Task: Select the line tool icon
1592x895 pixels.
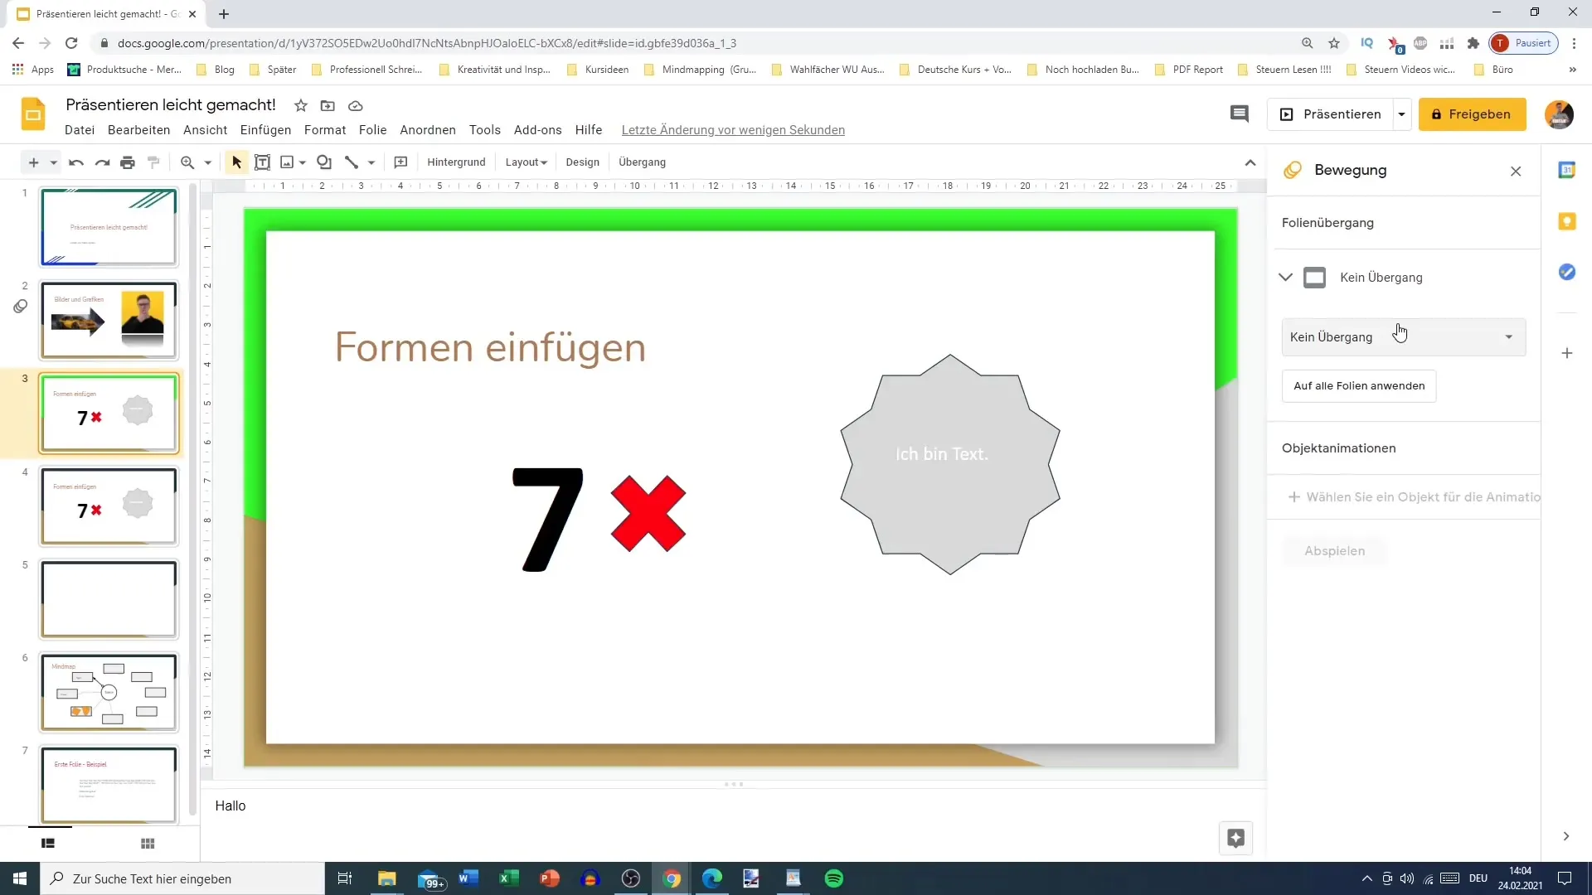Action: click(352, 162)
